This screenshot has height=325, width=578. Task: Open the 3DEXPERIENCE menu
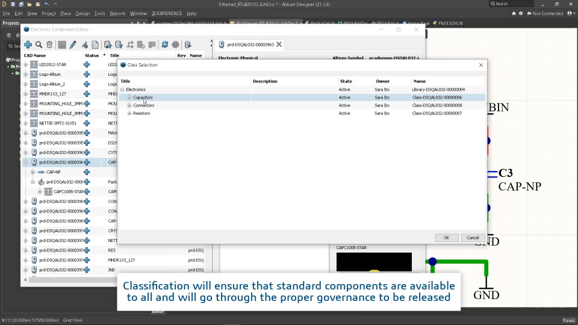(167, 13)
